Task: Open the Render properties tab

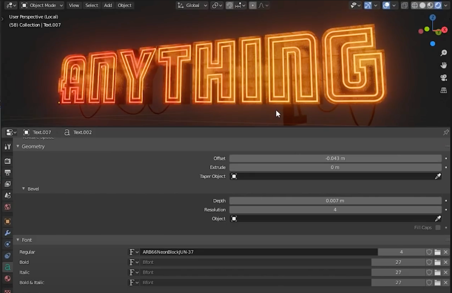Action: [x=7, y=161]
